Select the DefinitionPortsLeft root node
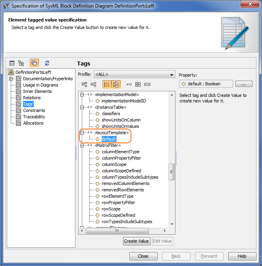Viewport: 262px width, 266px height. 33,72
